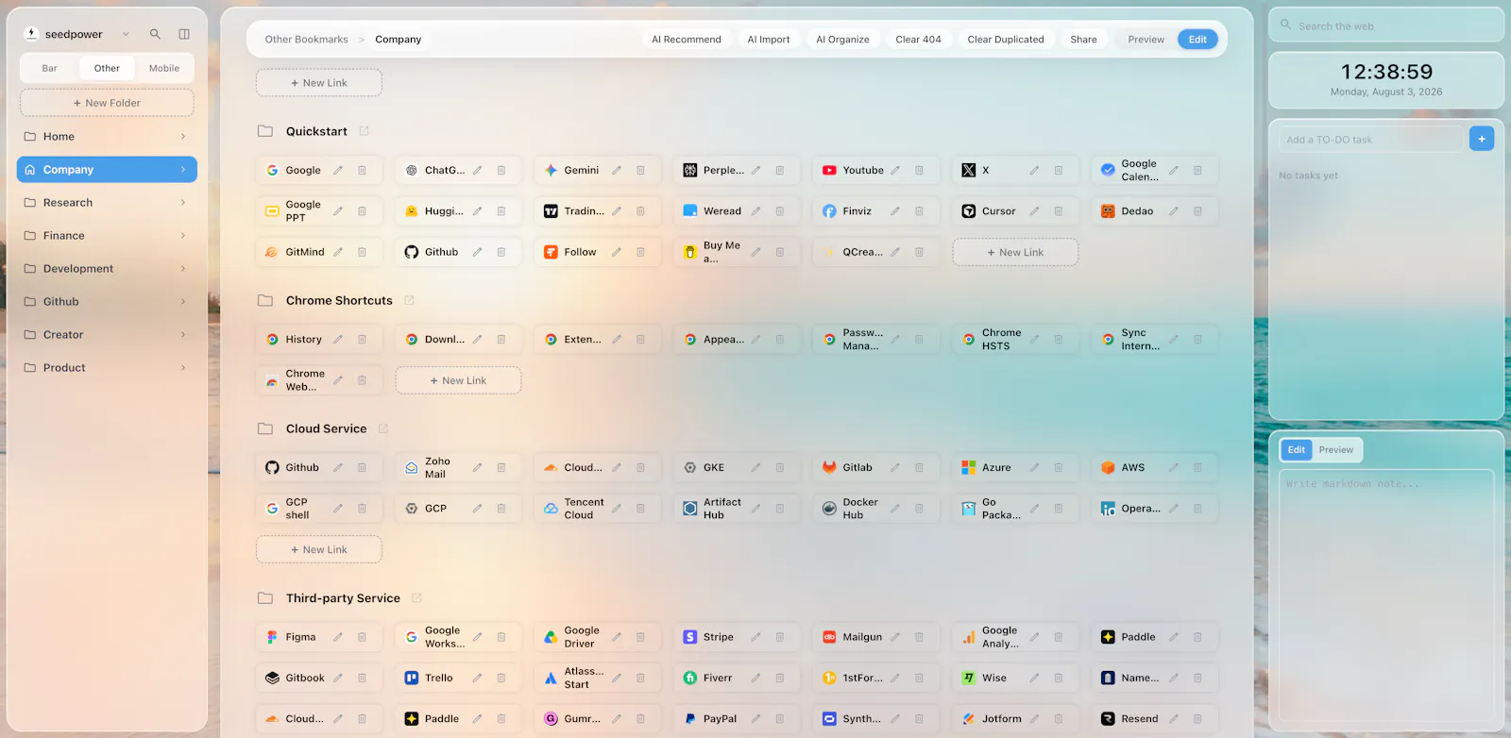This screenshot has width=1511, height=738.
Task: Delete the Fiverr bookmark
Action: (x=780, y=679)
